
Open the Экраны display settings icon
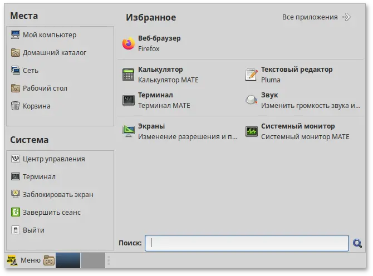pos(129,131)
